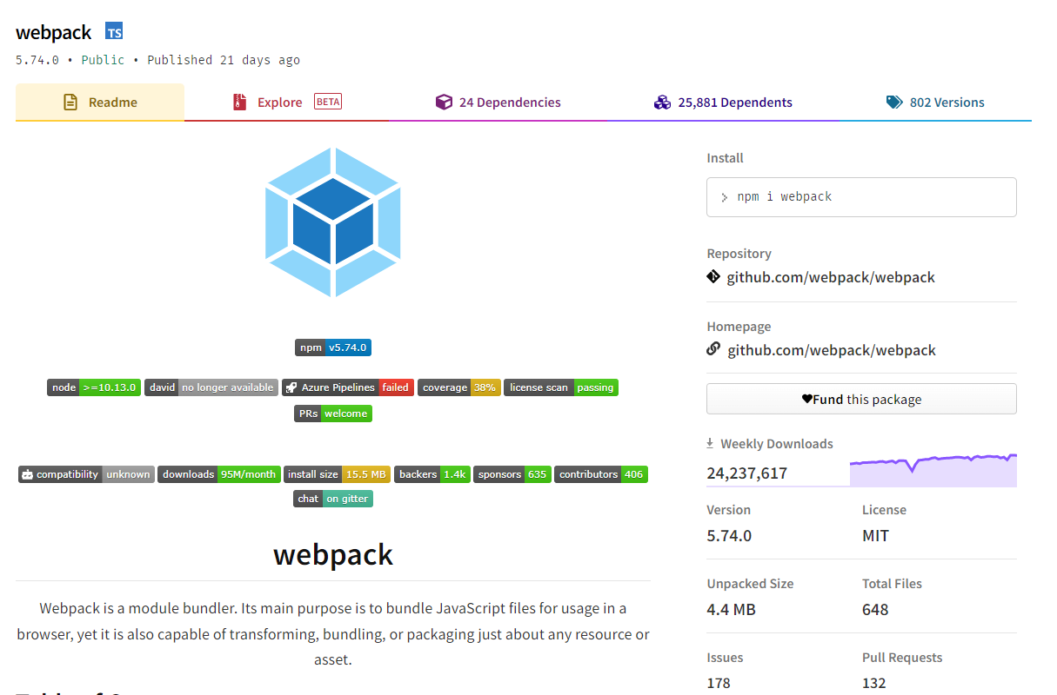Image resolution: width=1057 pixels, height=695 pixels.
Task: Click the Fund this package button
Action: (x=861, y=399)
